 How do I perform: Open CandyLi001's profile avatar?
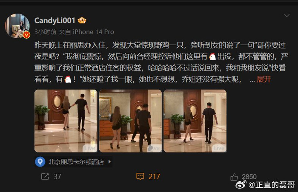(x=17, y=26)
